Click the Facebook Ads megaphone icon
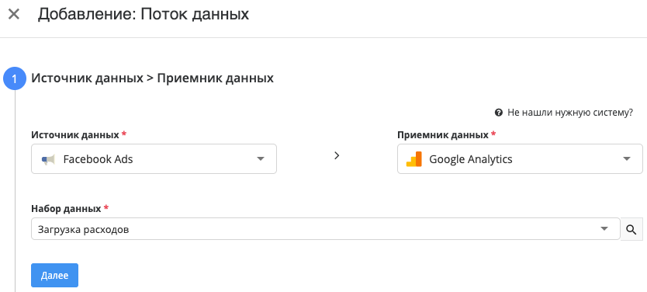Image resolution: width=647 pixels, height=292 pixels. [48, 159]
